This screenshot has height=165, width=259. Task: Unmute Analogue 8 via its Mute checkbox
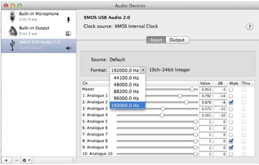tap(231, 141)
